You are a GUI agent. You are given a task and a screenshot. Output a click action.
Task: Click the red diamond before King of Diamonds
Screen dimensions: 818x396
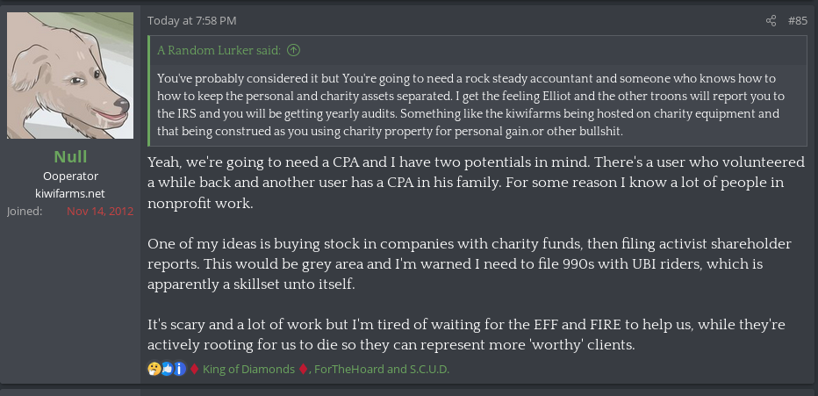pyautogui.click(x=194, y=370)
